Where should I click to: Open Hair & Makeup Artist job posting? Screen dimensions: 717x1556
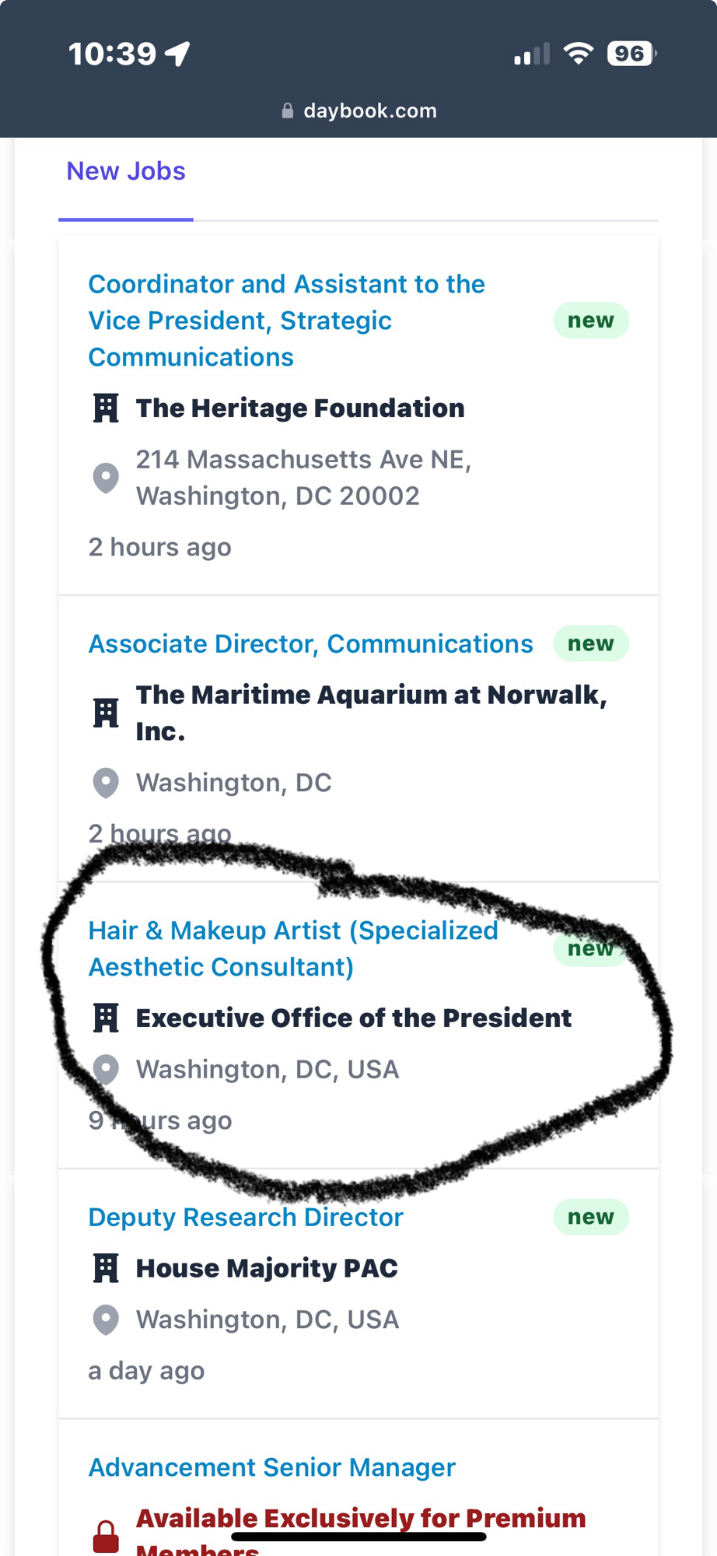pyautogui.click(x=293, y=948)
